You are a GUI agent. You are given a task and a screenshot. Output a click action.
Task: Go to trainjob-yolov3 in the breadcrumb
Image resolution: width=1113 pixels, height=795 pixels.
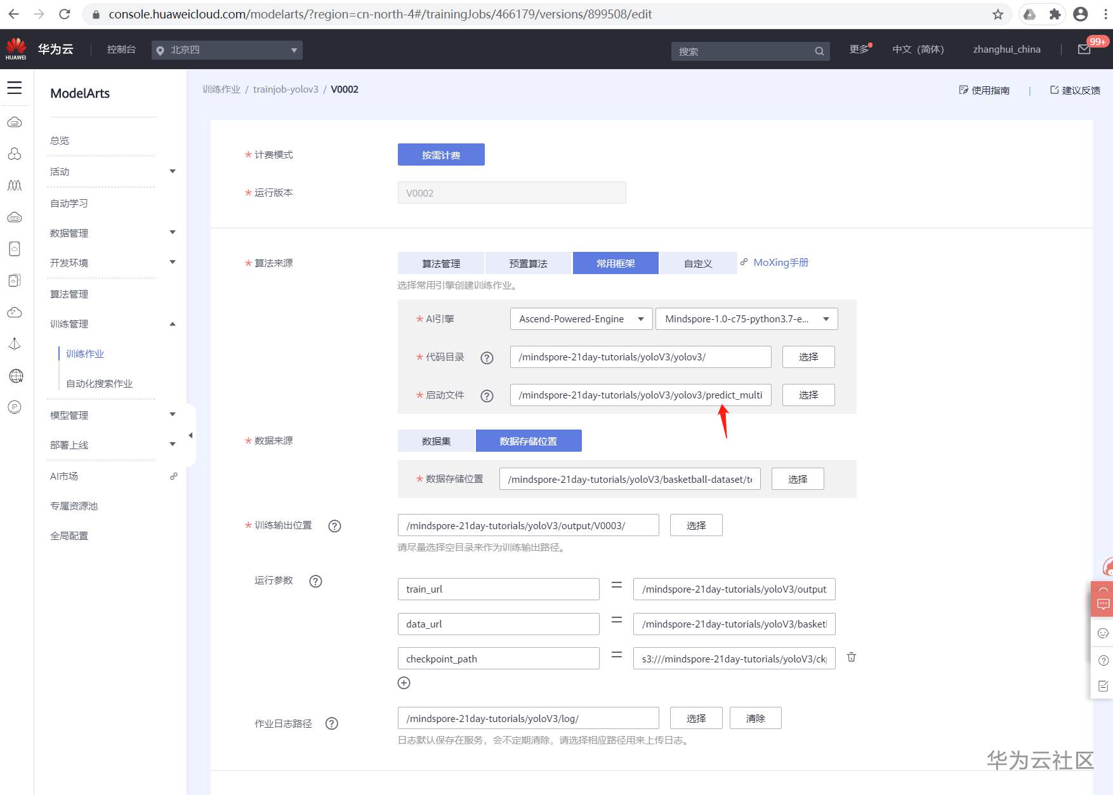(x=286, y=89)
